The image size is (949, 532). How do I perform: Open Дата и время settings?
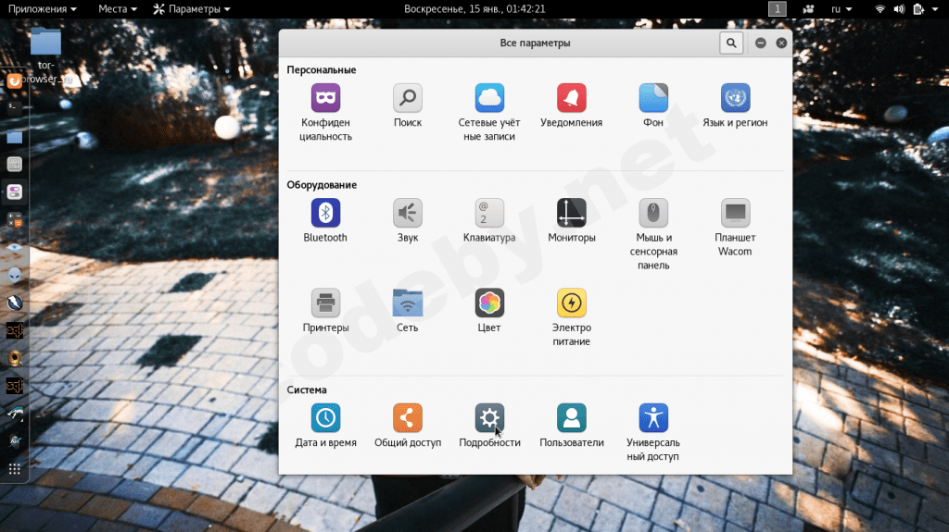325,419
